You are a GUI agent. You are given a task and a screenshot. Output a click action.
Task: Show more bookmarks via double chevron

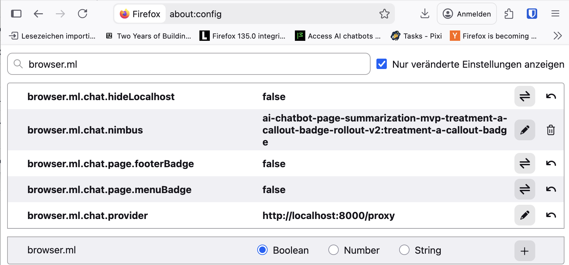[x=558, y=36]
